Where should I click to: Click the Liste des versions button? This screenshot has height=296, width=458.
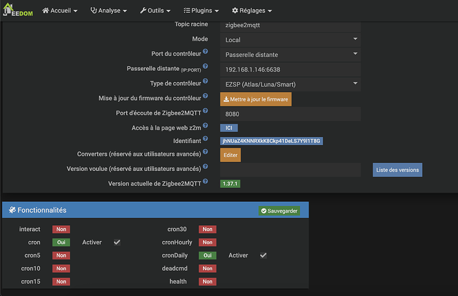397,170
